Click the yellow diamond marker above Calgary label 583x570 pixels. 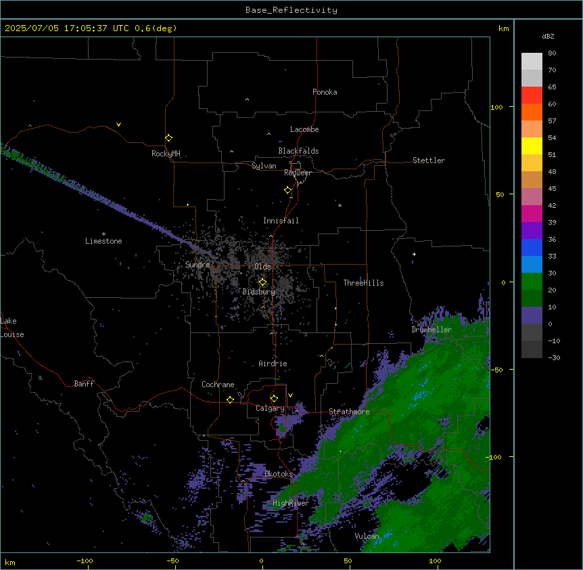(274, 399)
